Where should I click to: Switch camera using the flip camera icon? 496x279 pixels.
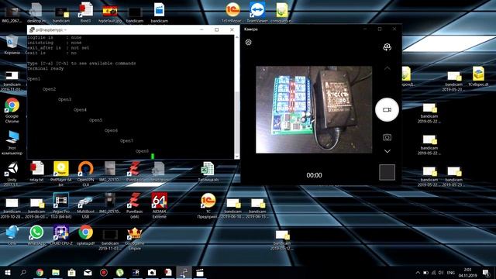pyautogui.click(x=387, y=47)
